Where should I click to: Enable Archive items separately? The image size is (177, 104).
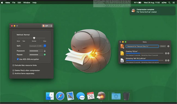point(13,74)
